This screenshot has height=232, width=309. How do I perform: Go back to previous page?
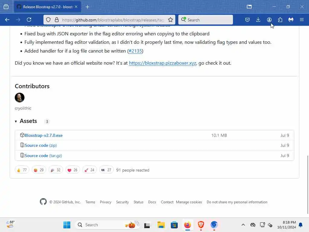coord(7,20)
